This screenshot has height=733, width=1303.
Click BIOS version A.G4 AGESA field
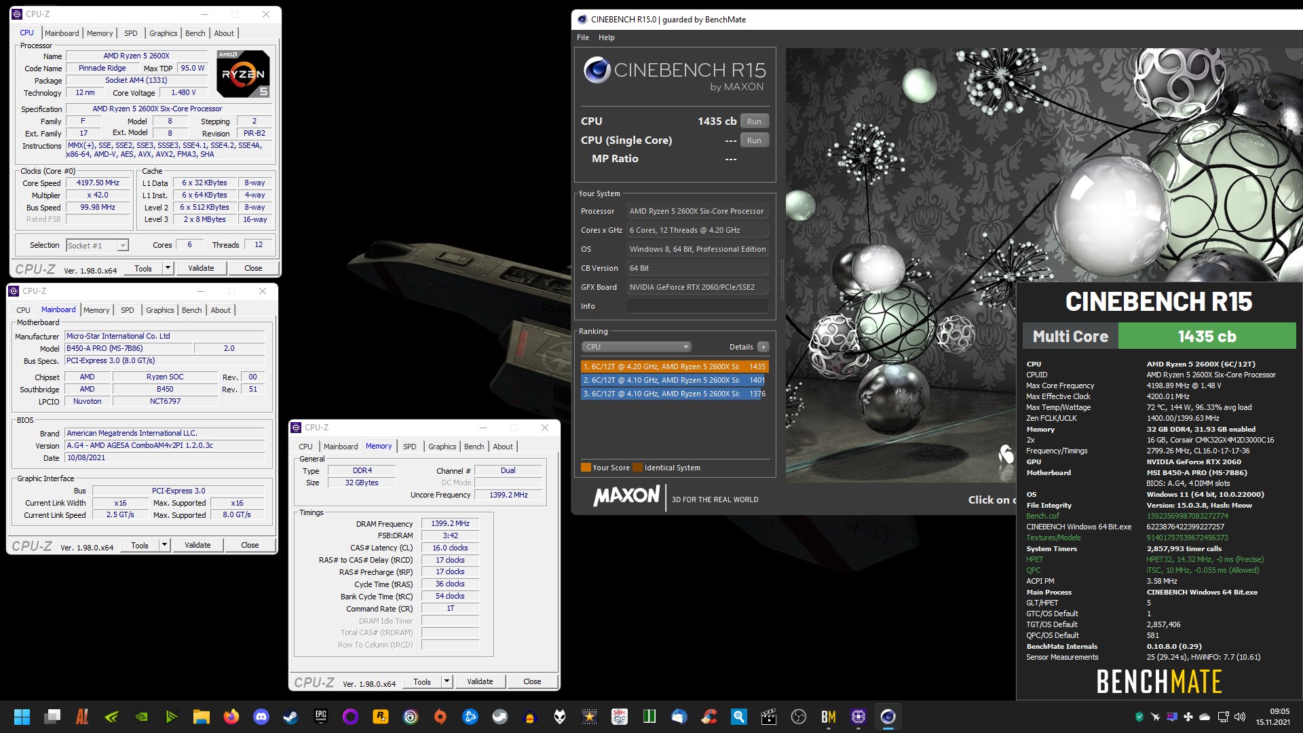(x=165, y=445)
